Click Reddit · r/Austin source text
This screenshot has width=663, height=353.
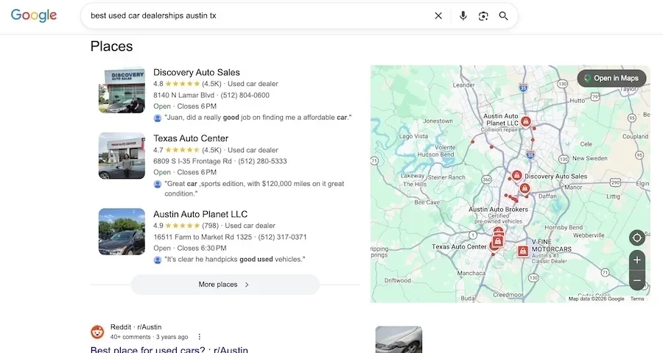(x=136, y=327)
